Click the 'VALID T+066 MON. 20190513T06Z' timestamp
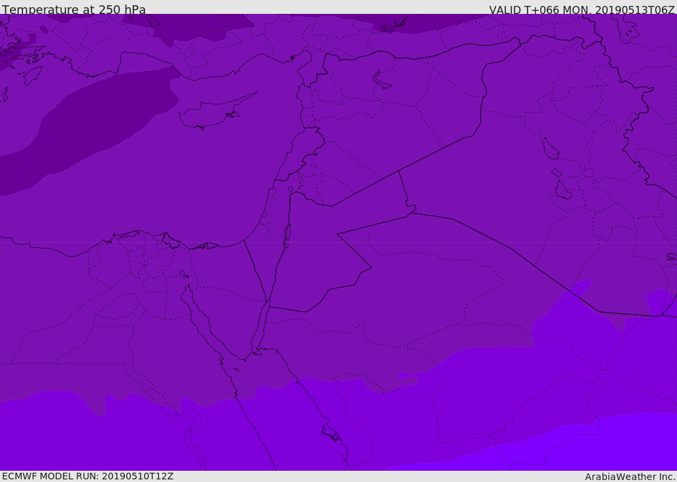 pos(582,9)
